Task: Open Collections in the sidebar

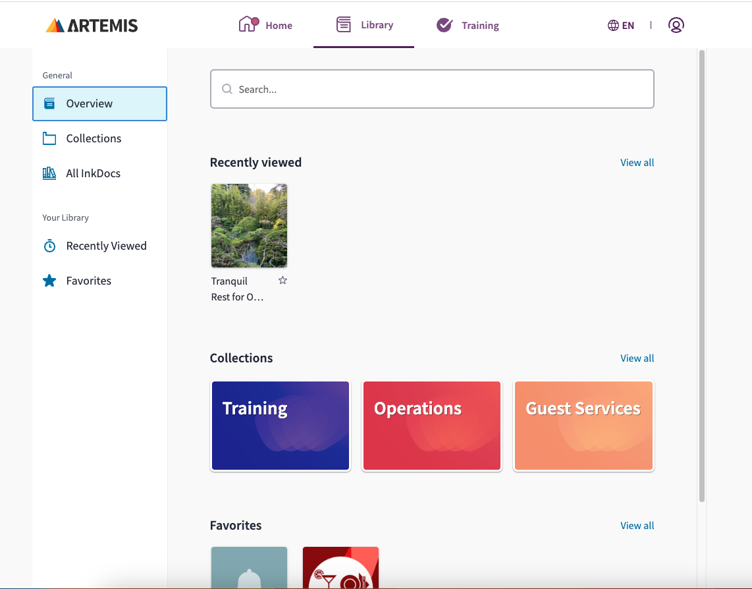Action: pos(99,138)
